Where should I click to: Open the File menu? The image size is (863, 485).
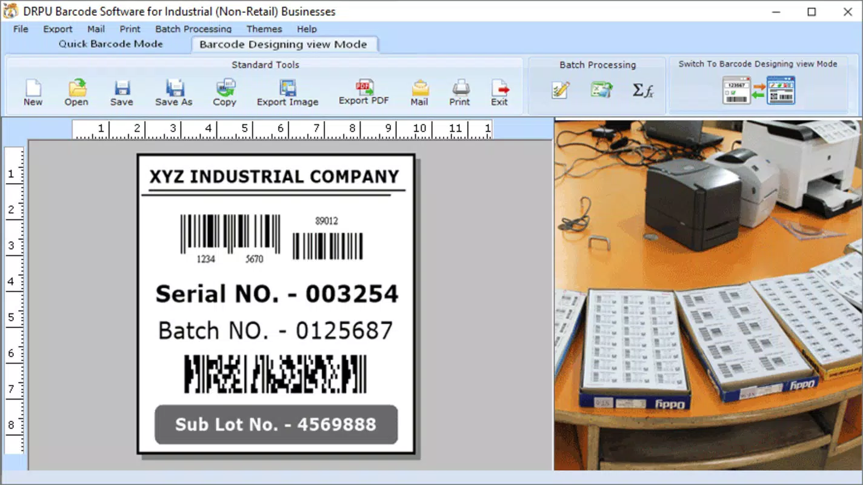click(21, 29)
